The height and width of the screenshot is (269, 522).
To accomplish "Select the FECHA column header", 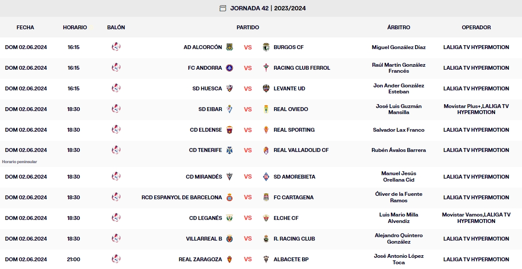I will pos(25,27).
